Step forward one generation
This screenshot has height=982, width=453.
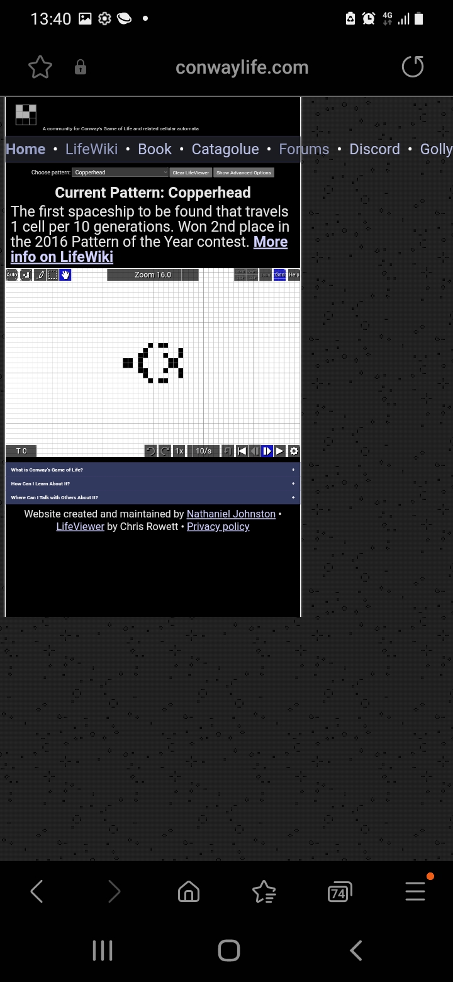pos(267,451)
